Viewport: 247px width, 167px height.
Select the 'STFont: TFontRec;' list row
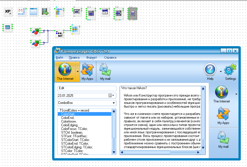(x=85, y=136)
